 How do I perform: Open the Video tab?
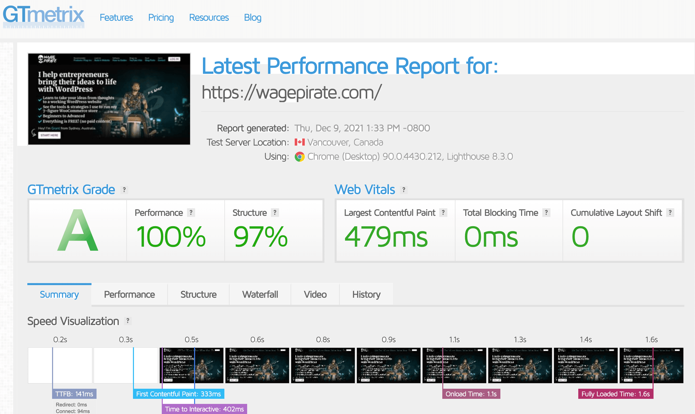tap(315, 294)
